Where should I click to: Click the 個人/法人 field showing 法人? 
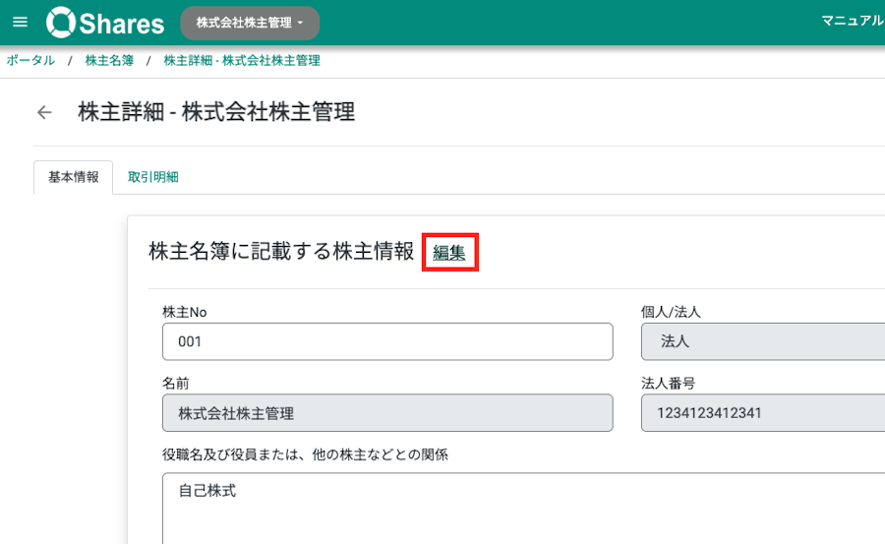click(x=763, y=341)
